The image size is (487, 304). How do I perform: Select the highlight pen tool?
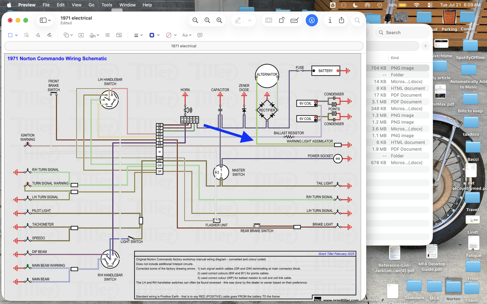tap(238, 20)
